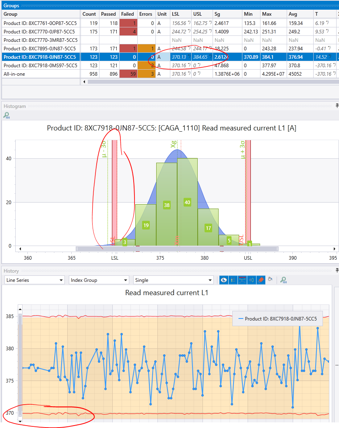Toggle the eye visibility button in History toolbar
The height and width of the screenshot is (428, 339).
224,280
